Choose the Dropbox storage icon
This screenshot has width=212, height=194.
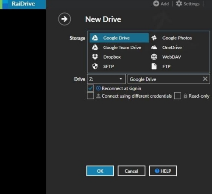pyautogui.click(x=95, y=57)
